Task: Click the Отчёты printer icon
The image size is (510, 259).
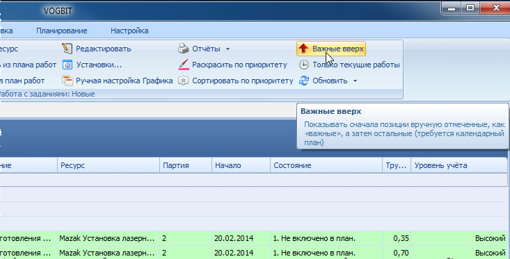Action: coord(184,49)
